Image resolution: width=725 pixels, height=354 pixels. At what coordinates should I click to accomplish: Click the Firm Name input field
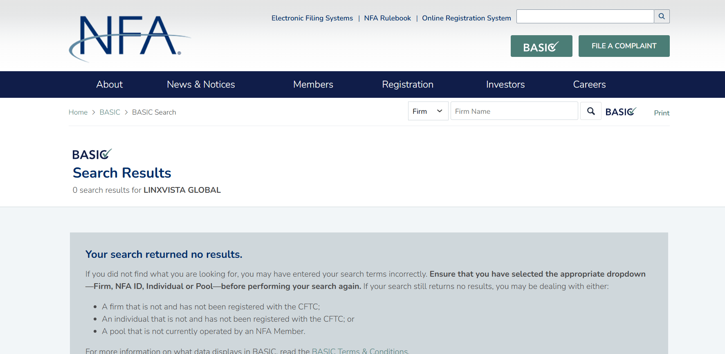[514, 111]
